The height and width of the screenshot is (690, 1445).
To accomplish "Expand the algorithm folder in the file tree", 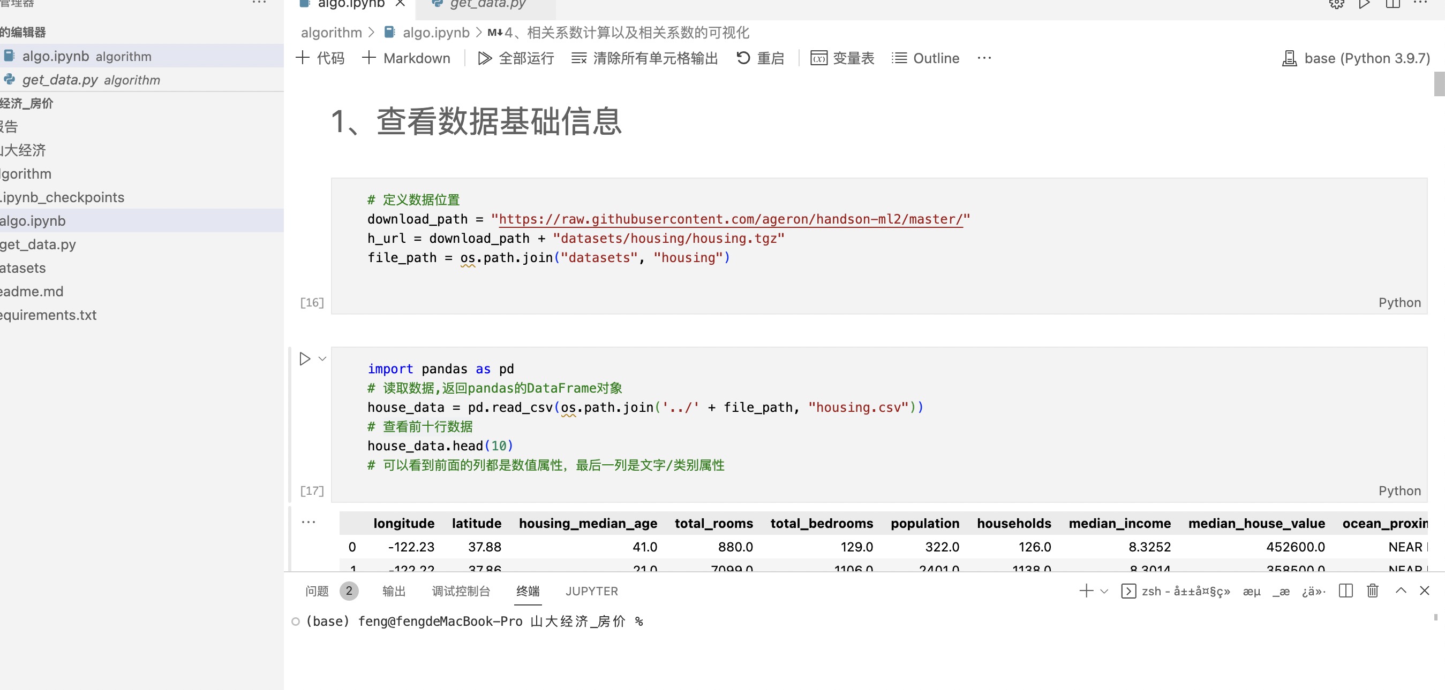I will tap(141, 174).
